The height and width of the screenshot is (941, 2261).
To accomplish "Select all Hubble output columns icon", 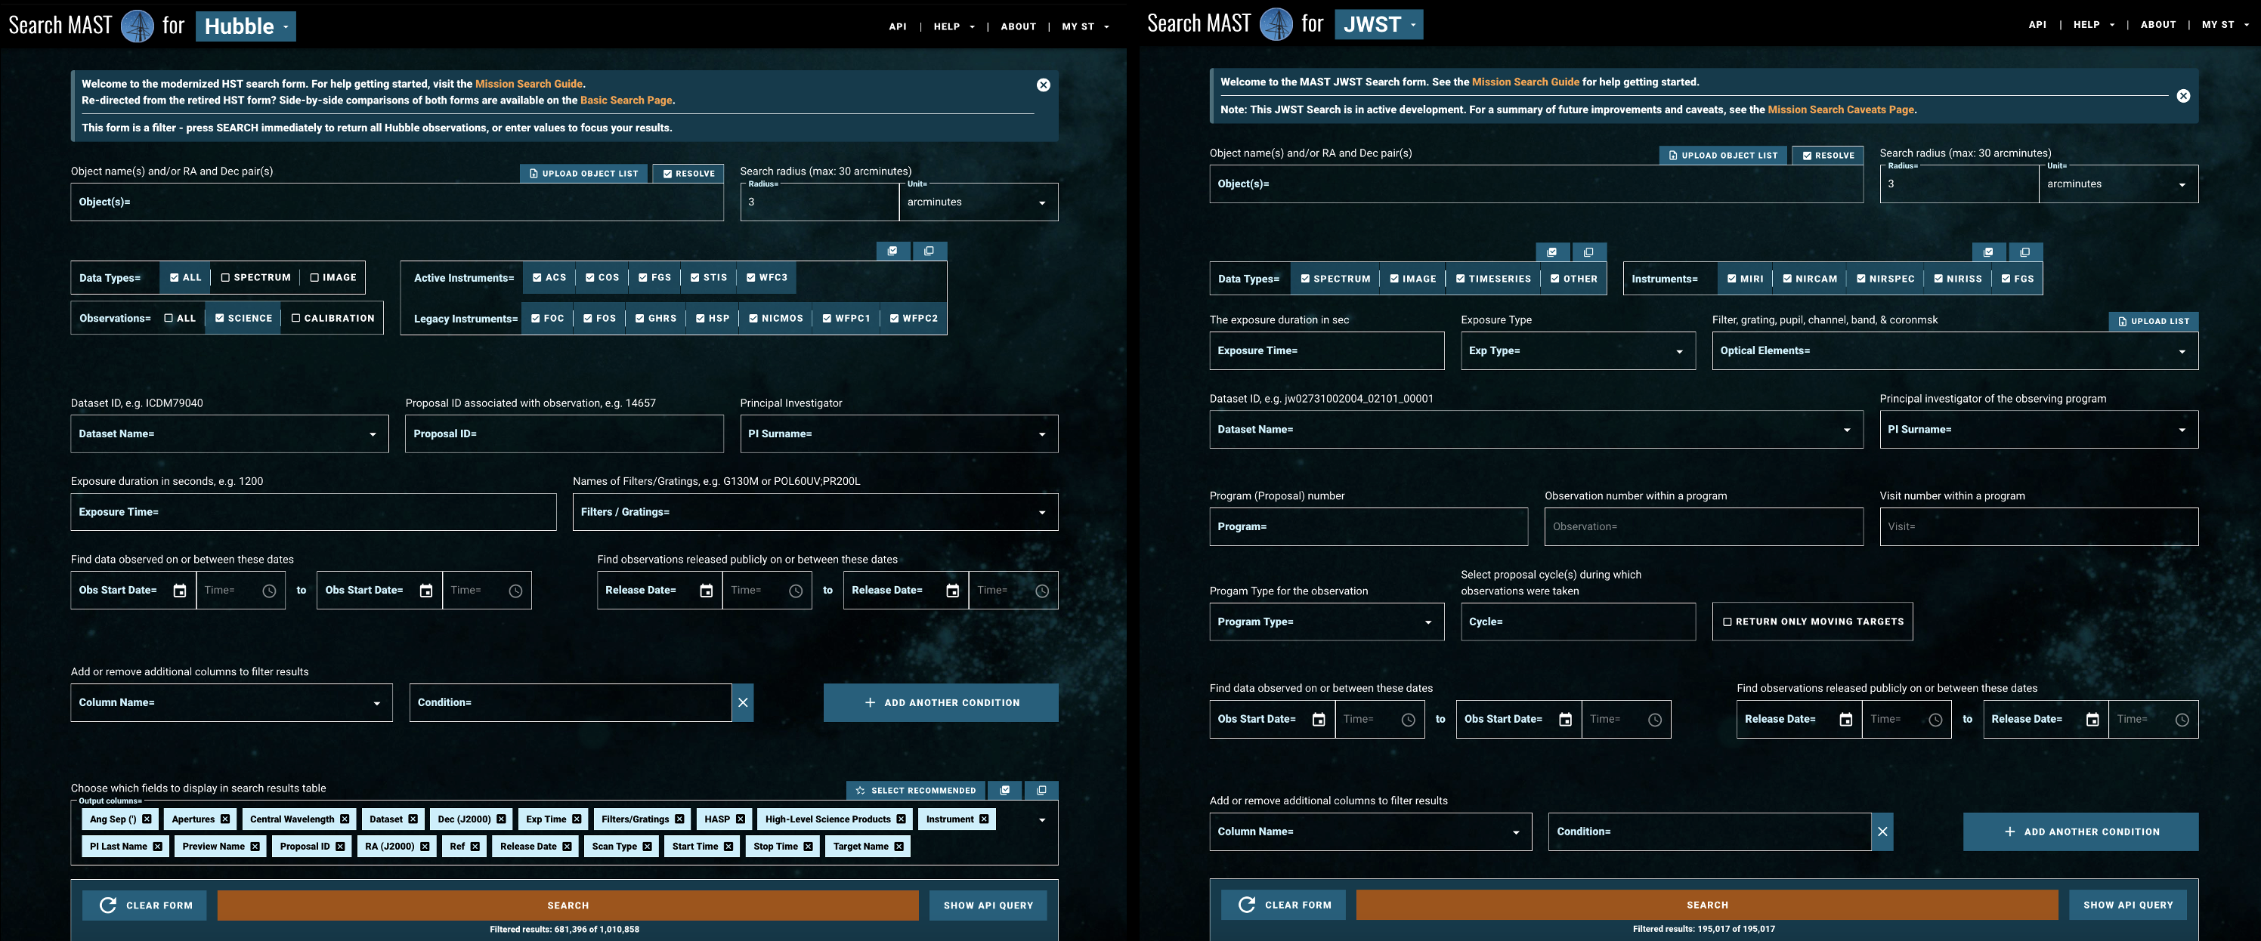I will (x=1004, y=790).
